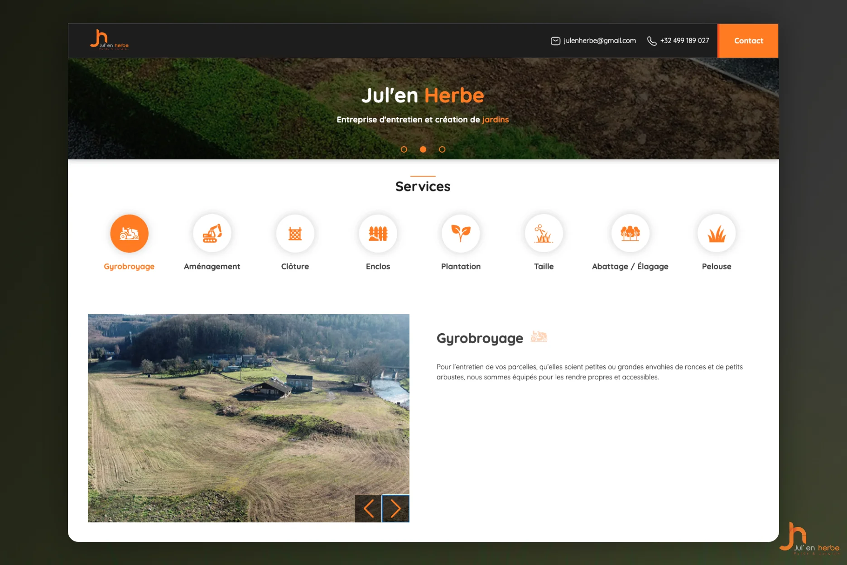Choose the Pelouse grass icon
This screenshot has width=847, height=565.
pyautogui.click(x=717, y=234)
